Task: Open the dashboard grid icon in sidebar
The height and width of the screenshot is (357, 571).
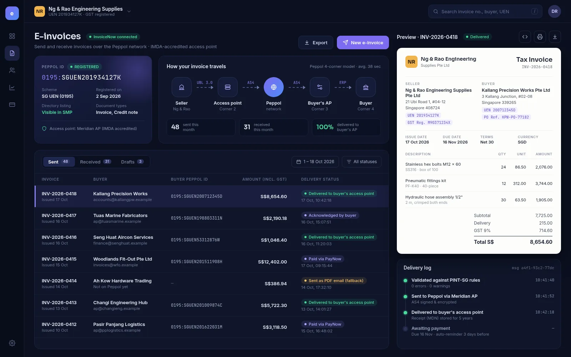Action: point(12,36)
